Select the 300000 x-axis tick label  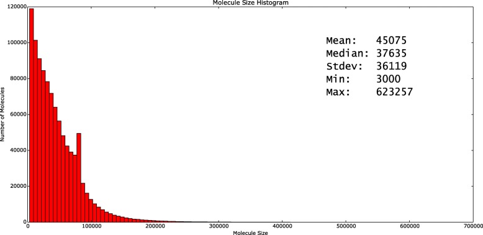pyautogui.click(x=219, y=226)
